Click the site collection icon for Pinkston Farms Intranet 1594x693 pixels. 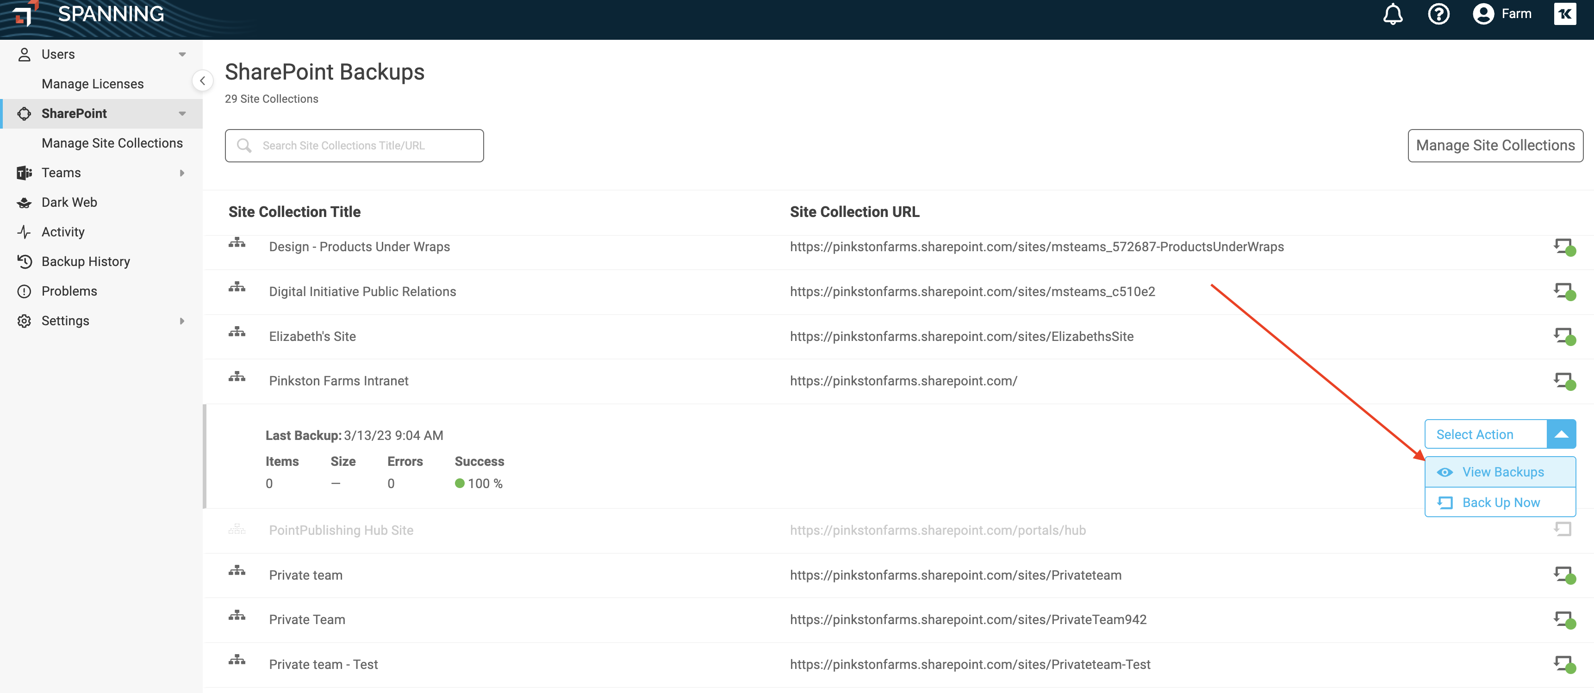tap(238, 379)
